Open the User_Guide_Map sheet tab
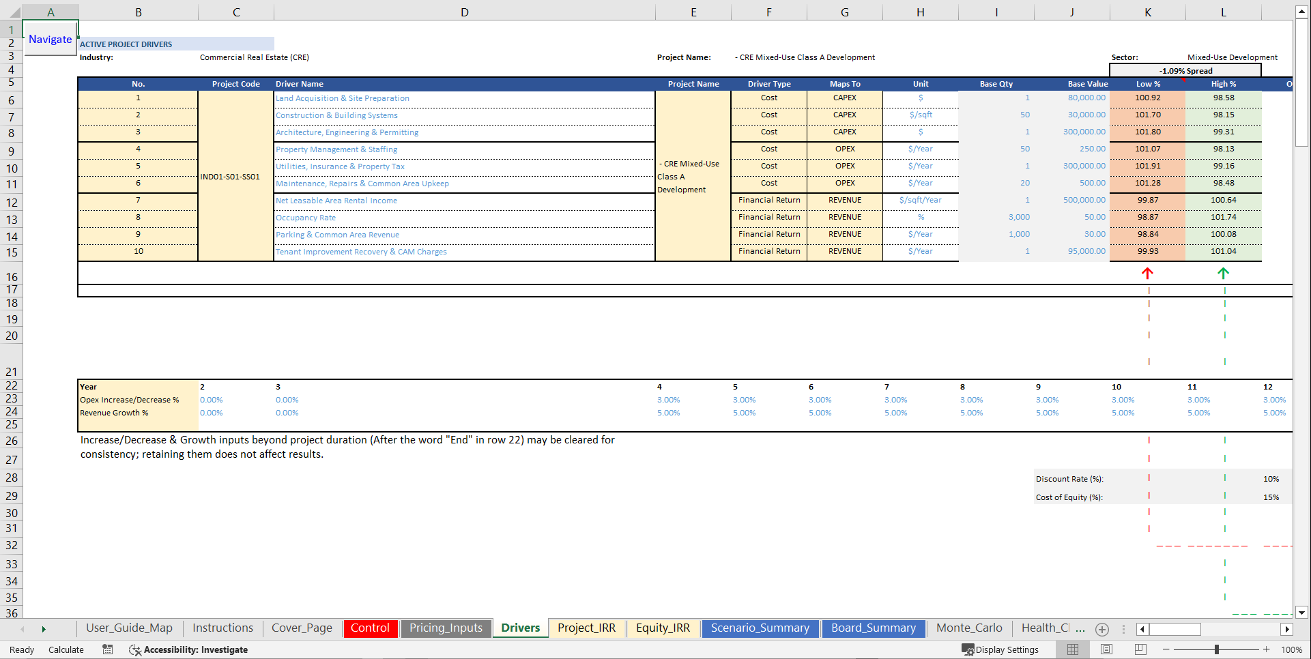Screen dimensions: 1311x659 (x=129, y=628)
